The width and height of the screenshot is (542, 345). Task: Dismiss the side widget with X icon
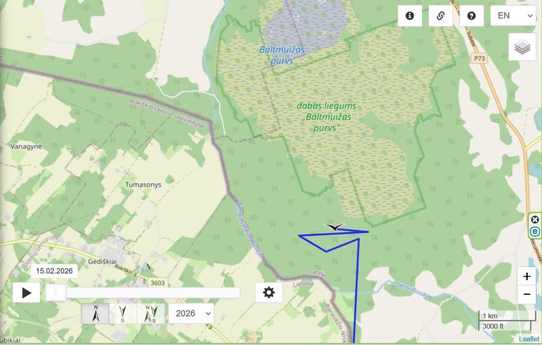pyautogui.click(x=535, y=220)
